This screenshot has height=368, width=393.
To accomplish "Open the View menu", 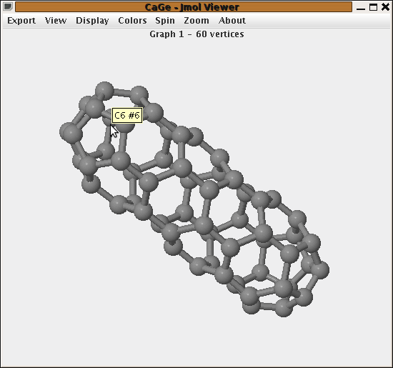I will click(56, 21).
